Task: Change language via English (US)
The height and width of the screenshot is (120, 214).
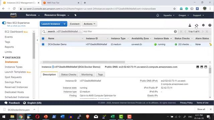Action: (32, 103)
